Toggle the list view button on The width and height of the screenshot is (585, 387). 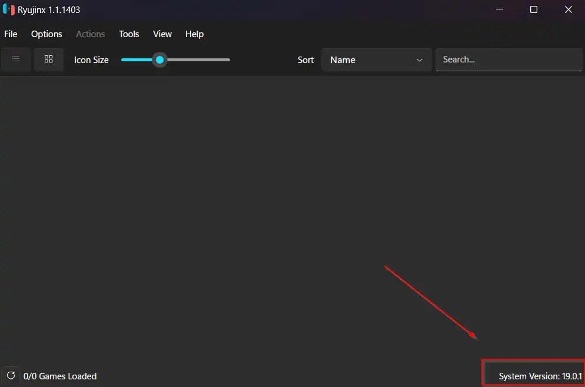point(16,59)
